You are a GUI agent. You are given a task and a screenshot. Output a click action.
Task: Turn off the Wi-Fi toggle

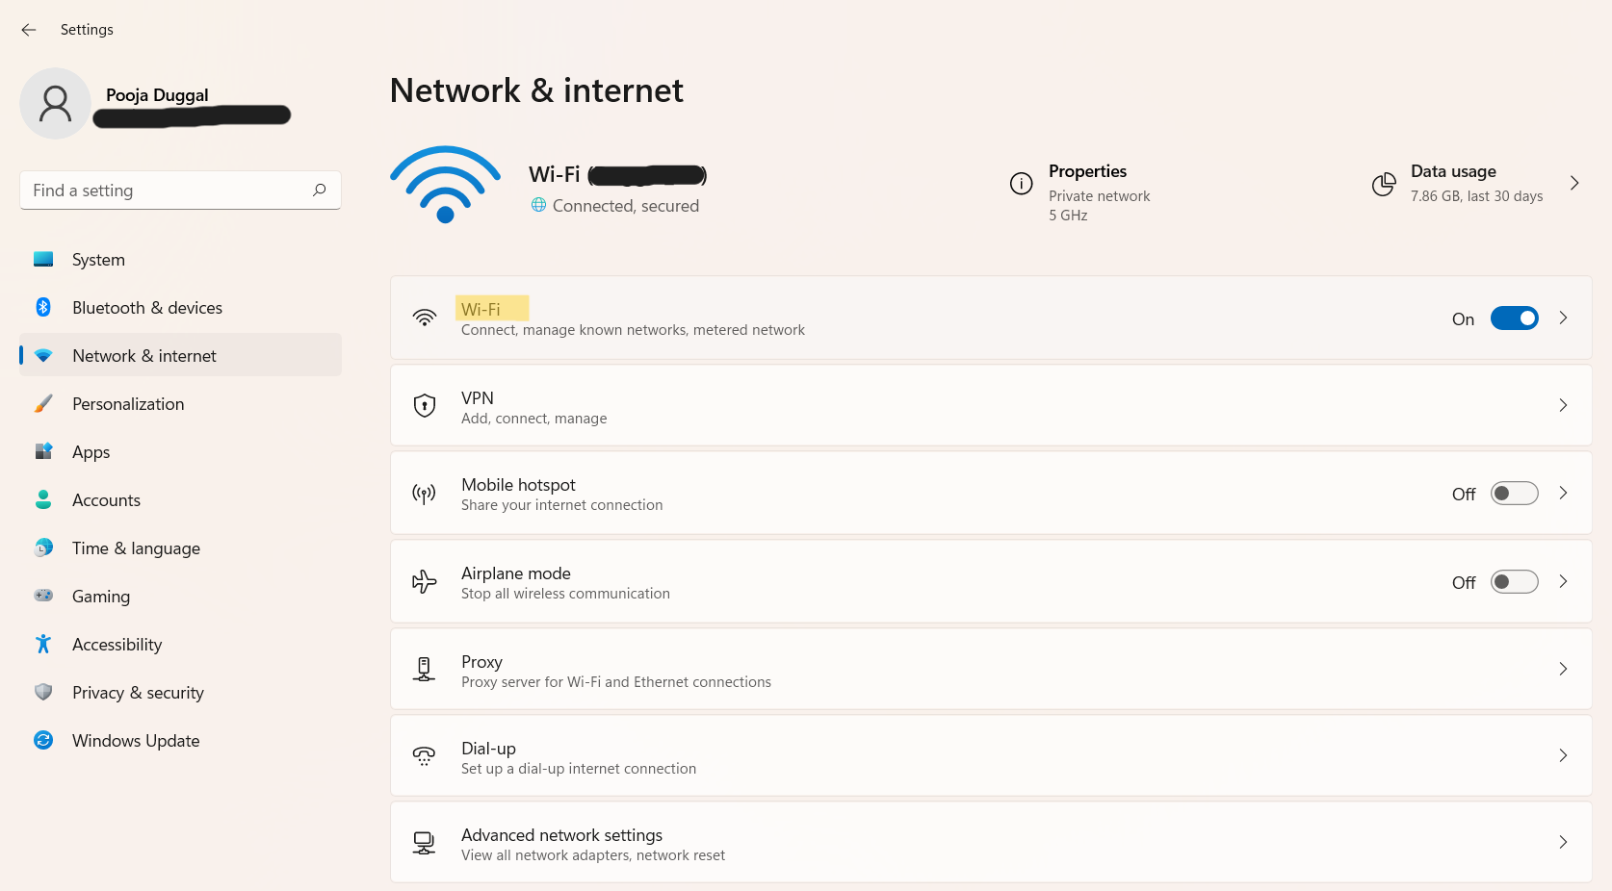point(1514,318)
